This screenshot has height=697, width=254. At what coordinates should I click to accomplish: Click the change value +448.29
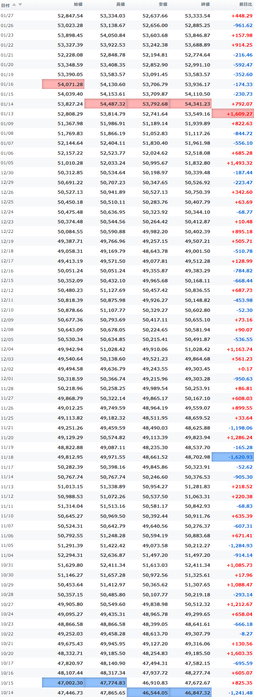point(242,16)
